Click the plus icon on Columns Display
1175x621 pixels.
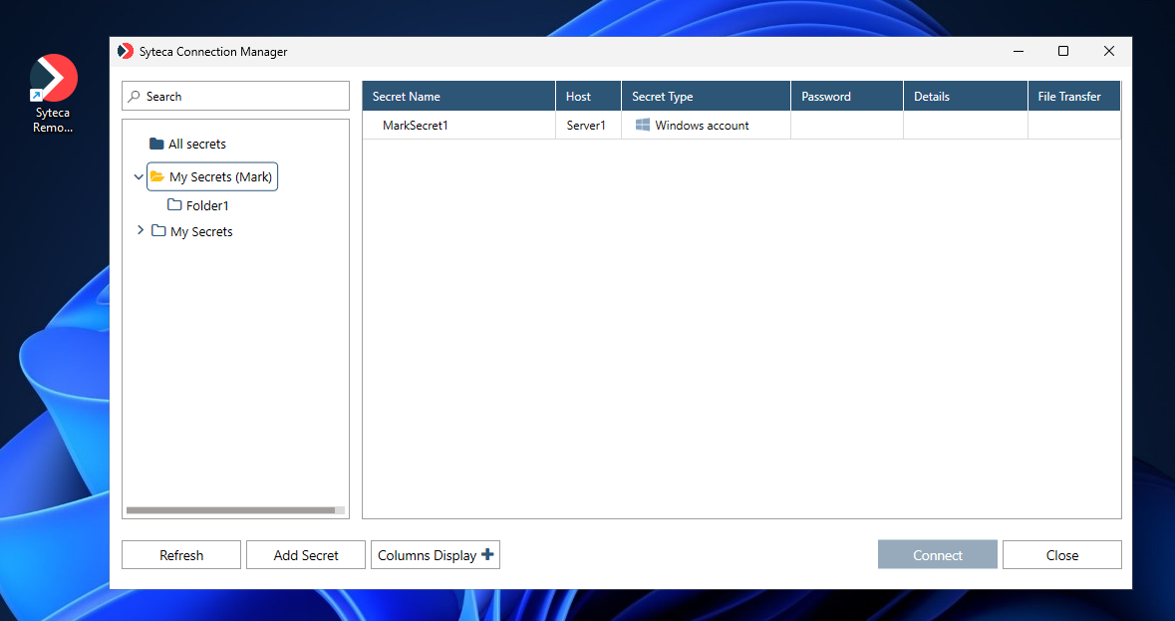point(487,555)
